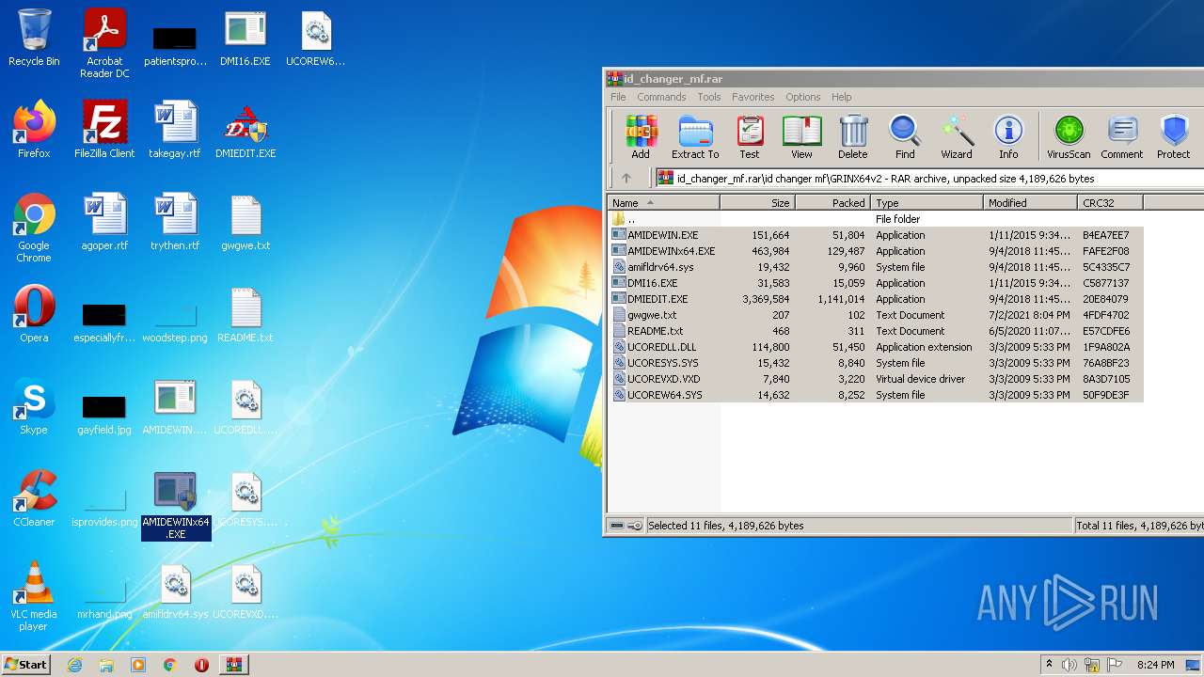Open Internet Explorer from taskbar
The height and width of the screenshot is (677, 1204).
74,665
